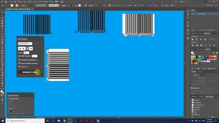Expand Layer 1 disclosure arrow
Screen dimensions: 219x123
[x=197, y=14]
